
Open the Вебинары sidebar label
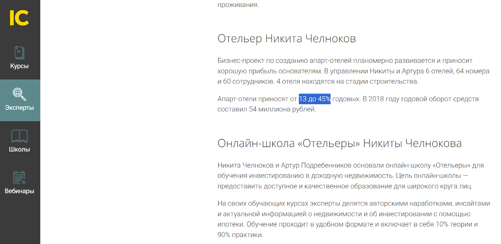click(19, 191)
